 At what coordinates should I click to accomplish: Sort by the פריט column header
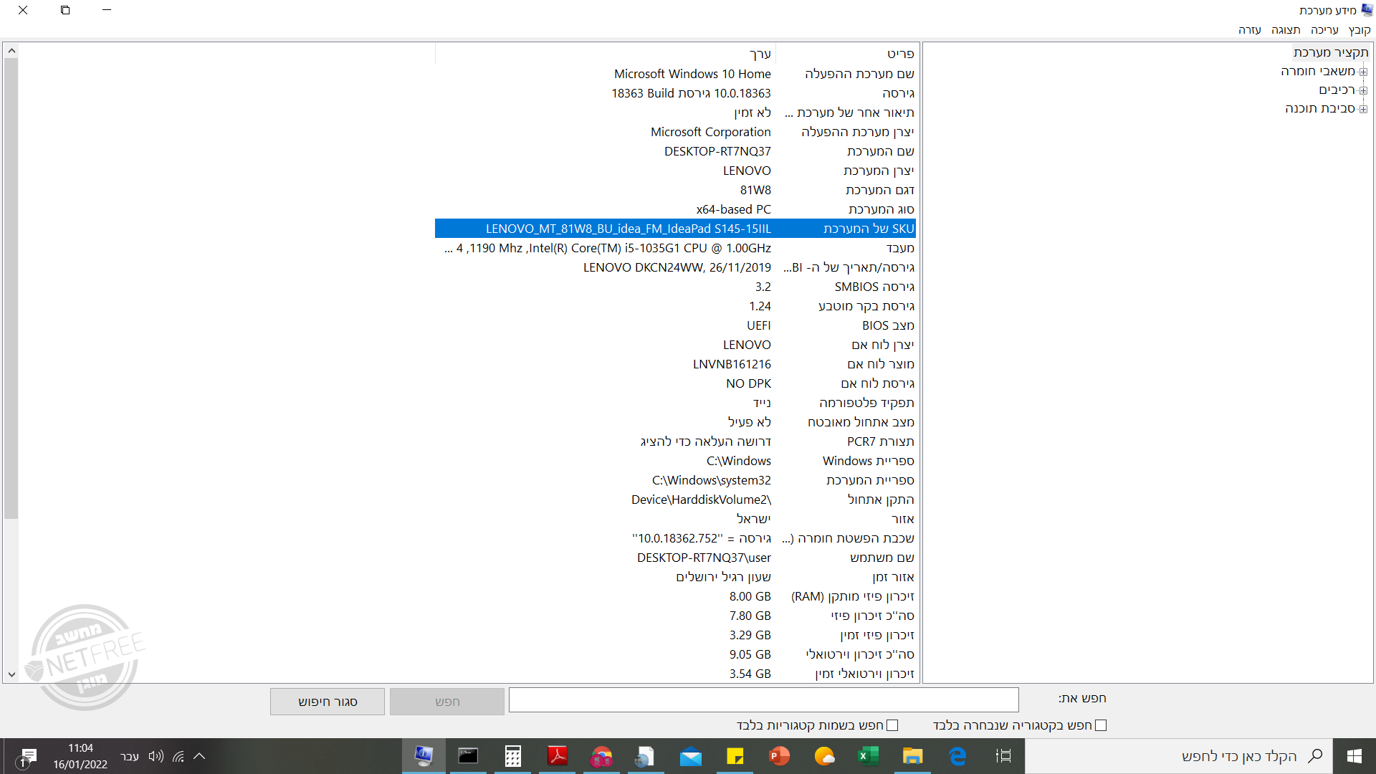(846, 54)
